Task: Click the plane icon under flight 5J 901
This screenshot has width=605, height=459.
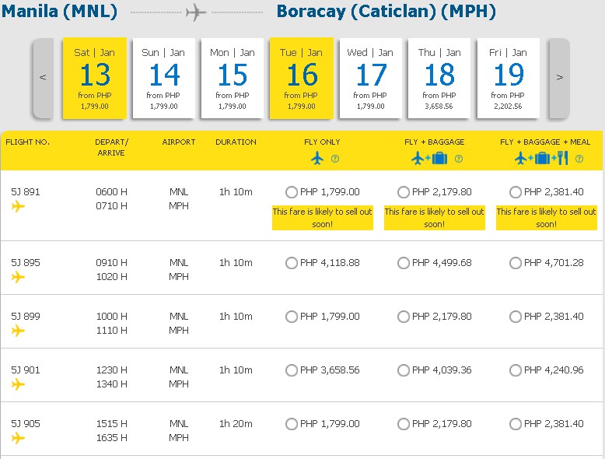Action: point(18,384)
